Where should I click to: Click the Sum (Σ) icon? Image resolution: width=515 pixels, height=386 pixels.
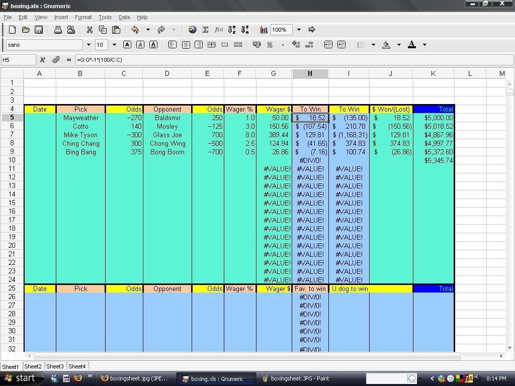click(x=205, y=29)
